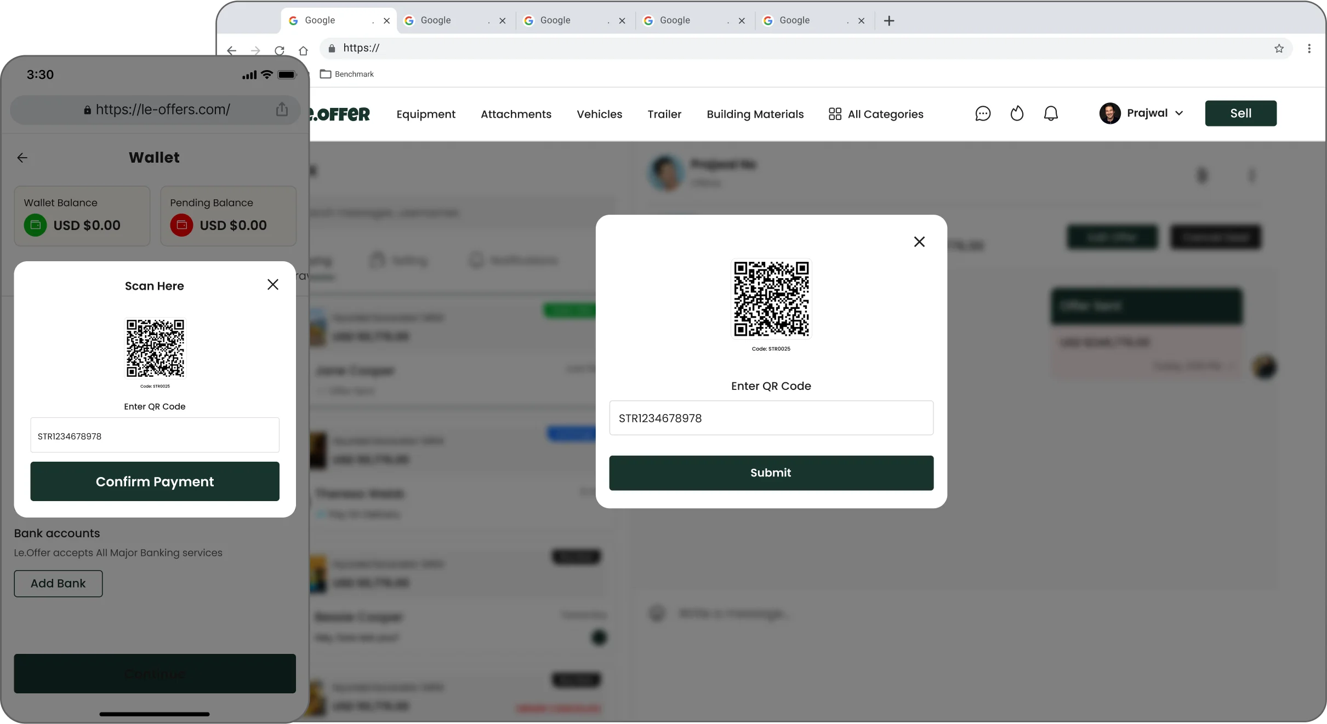The height and width of the screenshot is (724, 1327).
Task: Click the mobile Continue button
Action: [155, 673]
